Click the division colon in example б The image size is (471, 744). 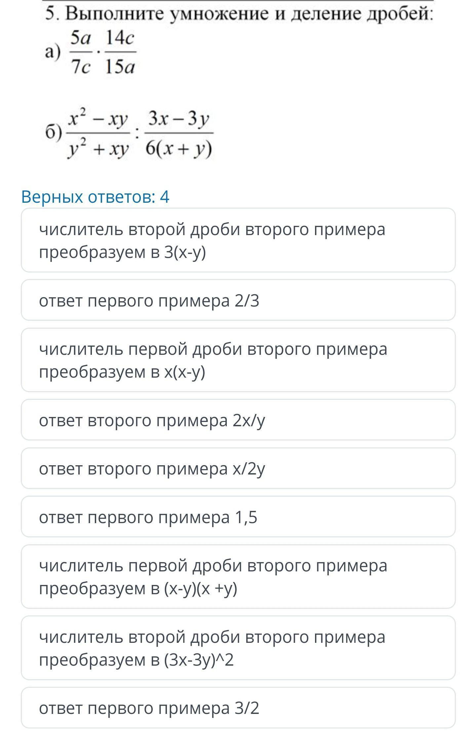137,134
